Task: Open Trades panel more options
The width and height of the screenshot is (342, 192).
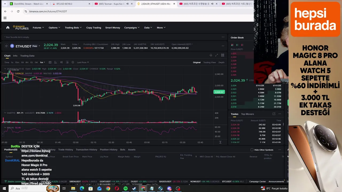Action: [x=279, y=114]
